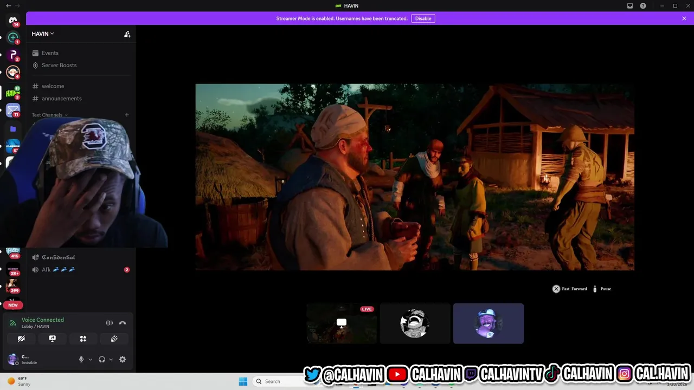
Task: Share your screen in Lobby
Action: pyautogui.click(x=52, y=339)
